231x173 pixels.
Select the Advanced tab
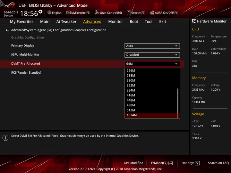pyautogui.click(x=92, y=22)
